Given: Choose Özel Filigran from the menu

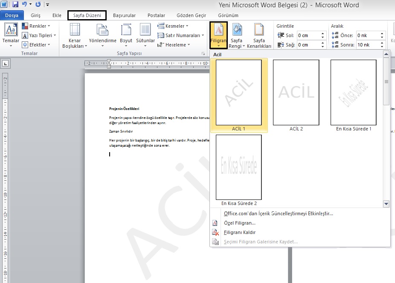Looking at the screenshot, I should [239, 223].
